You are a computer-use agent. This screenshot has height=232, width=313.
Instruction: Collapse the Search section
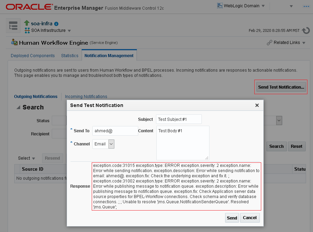[18, 107]
